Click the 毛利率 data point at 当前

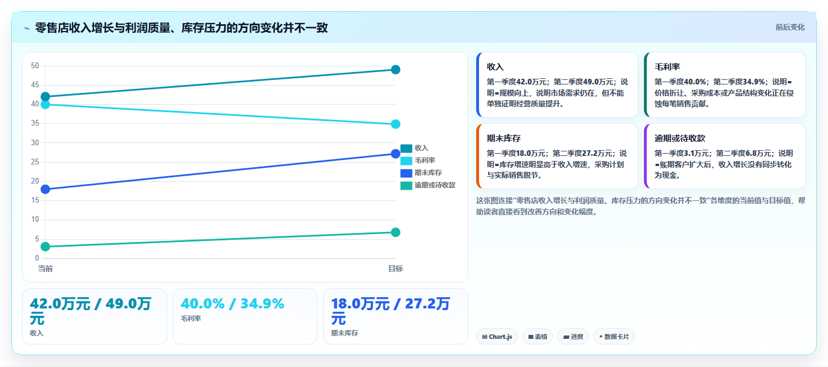pos(46,104)
